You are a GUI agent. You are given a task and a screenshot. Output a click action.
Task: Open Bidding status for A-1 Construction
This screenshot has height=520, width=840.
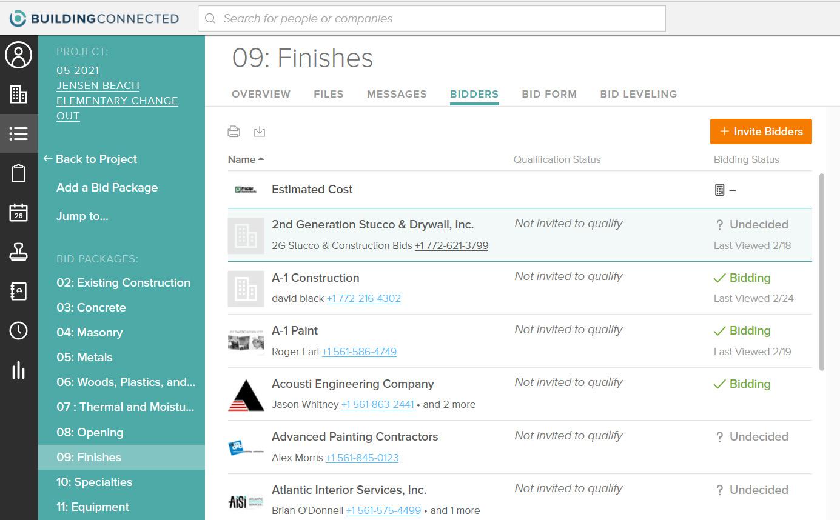coord(742,278)
